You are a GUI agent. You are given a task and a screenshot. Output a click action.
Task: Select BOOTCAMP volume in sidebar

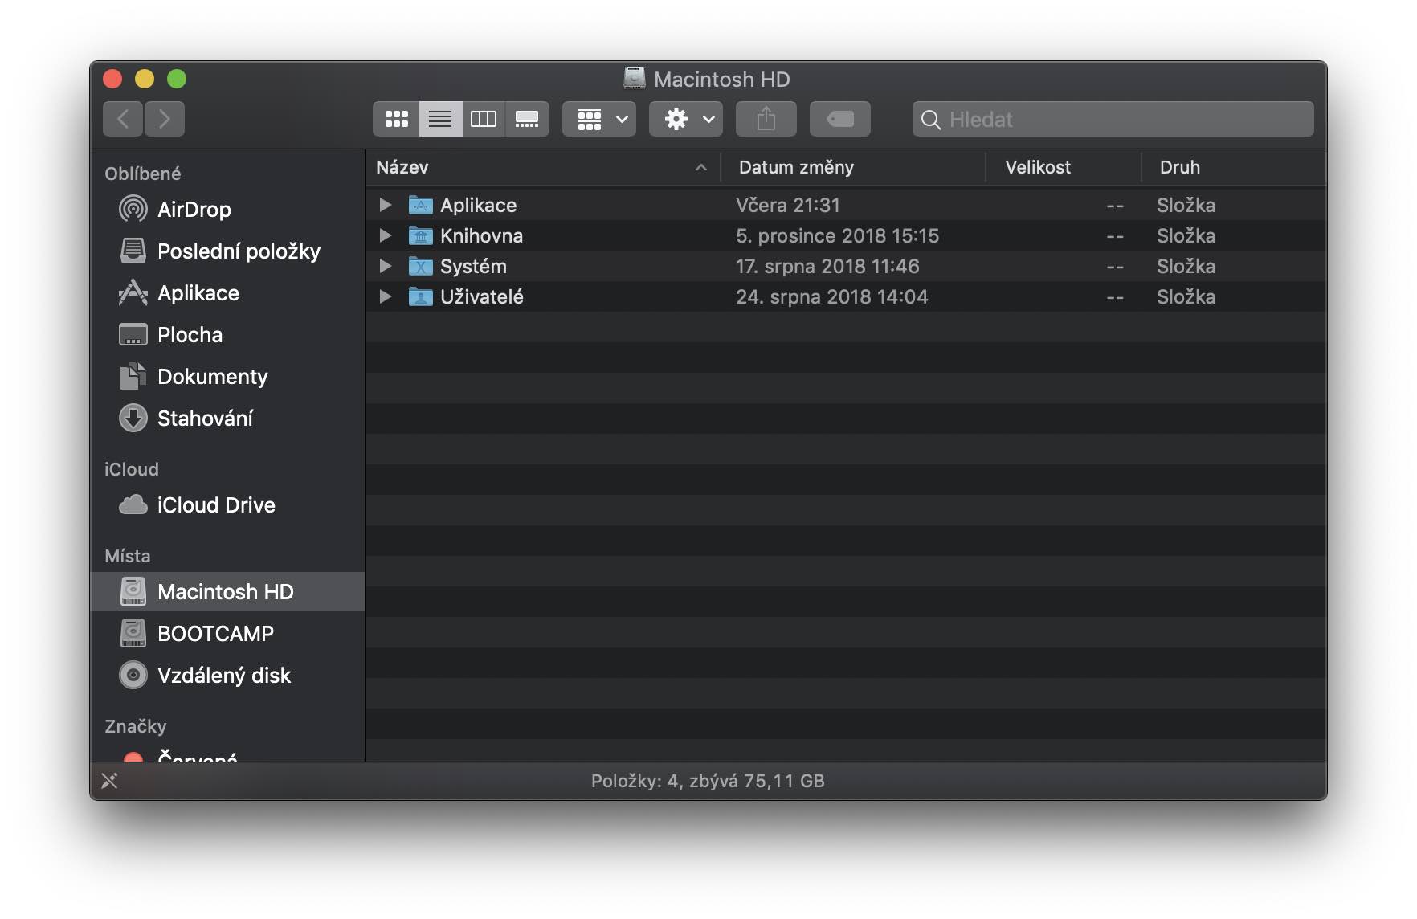click(228, 634)
